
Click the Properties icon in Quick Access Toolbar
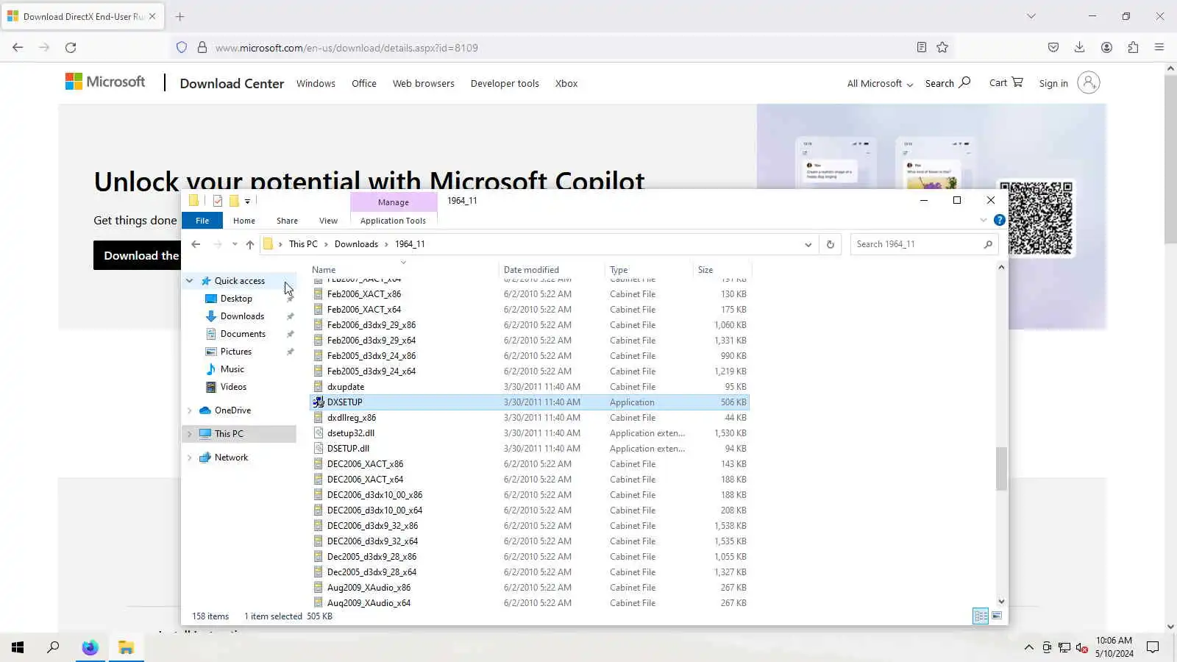(x=218, y=201)
